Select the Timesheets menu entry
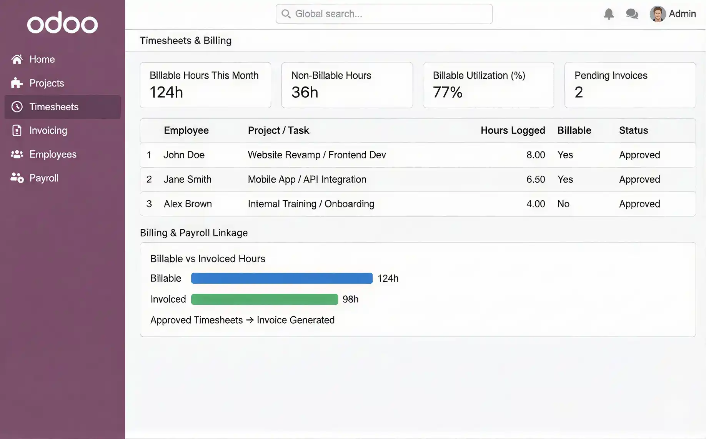Viewport: 706px width, 439px height. pos(54,107)
